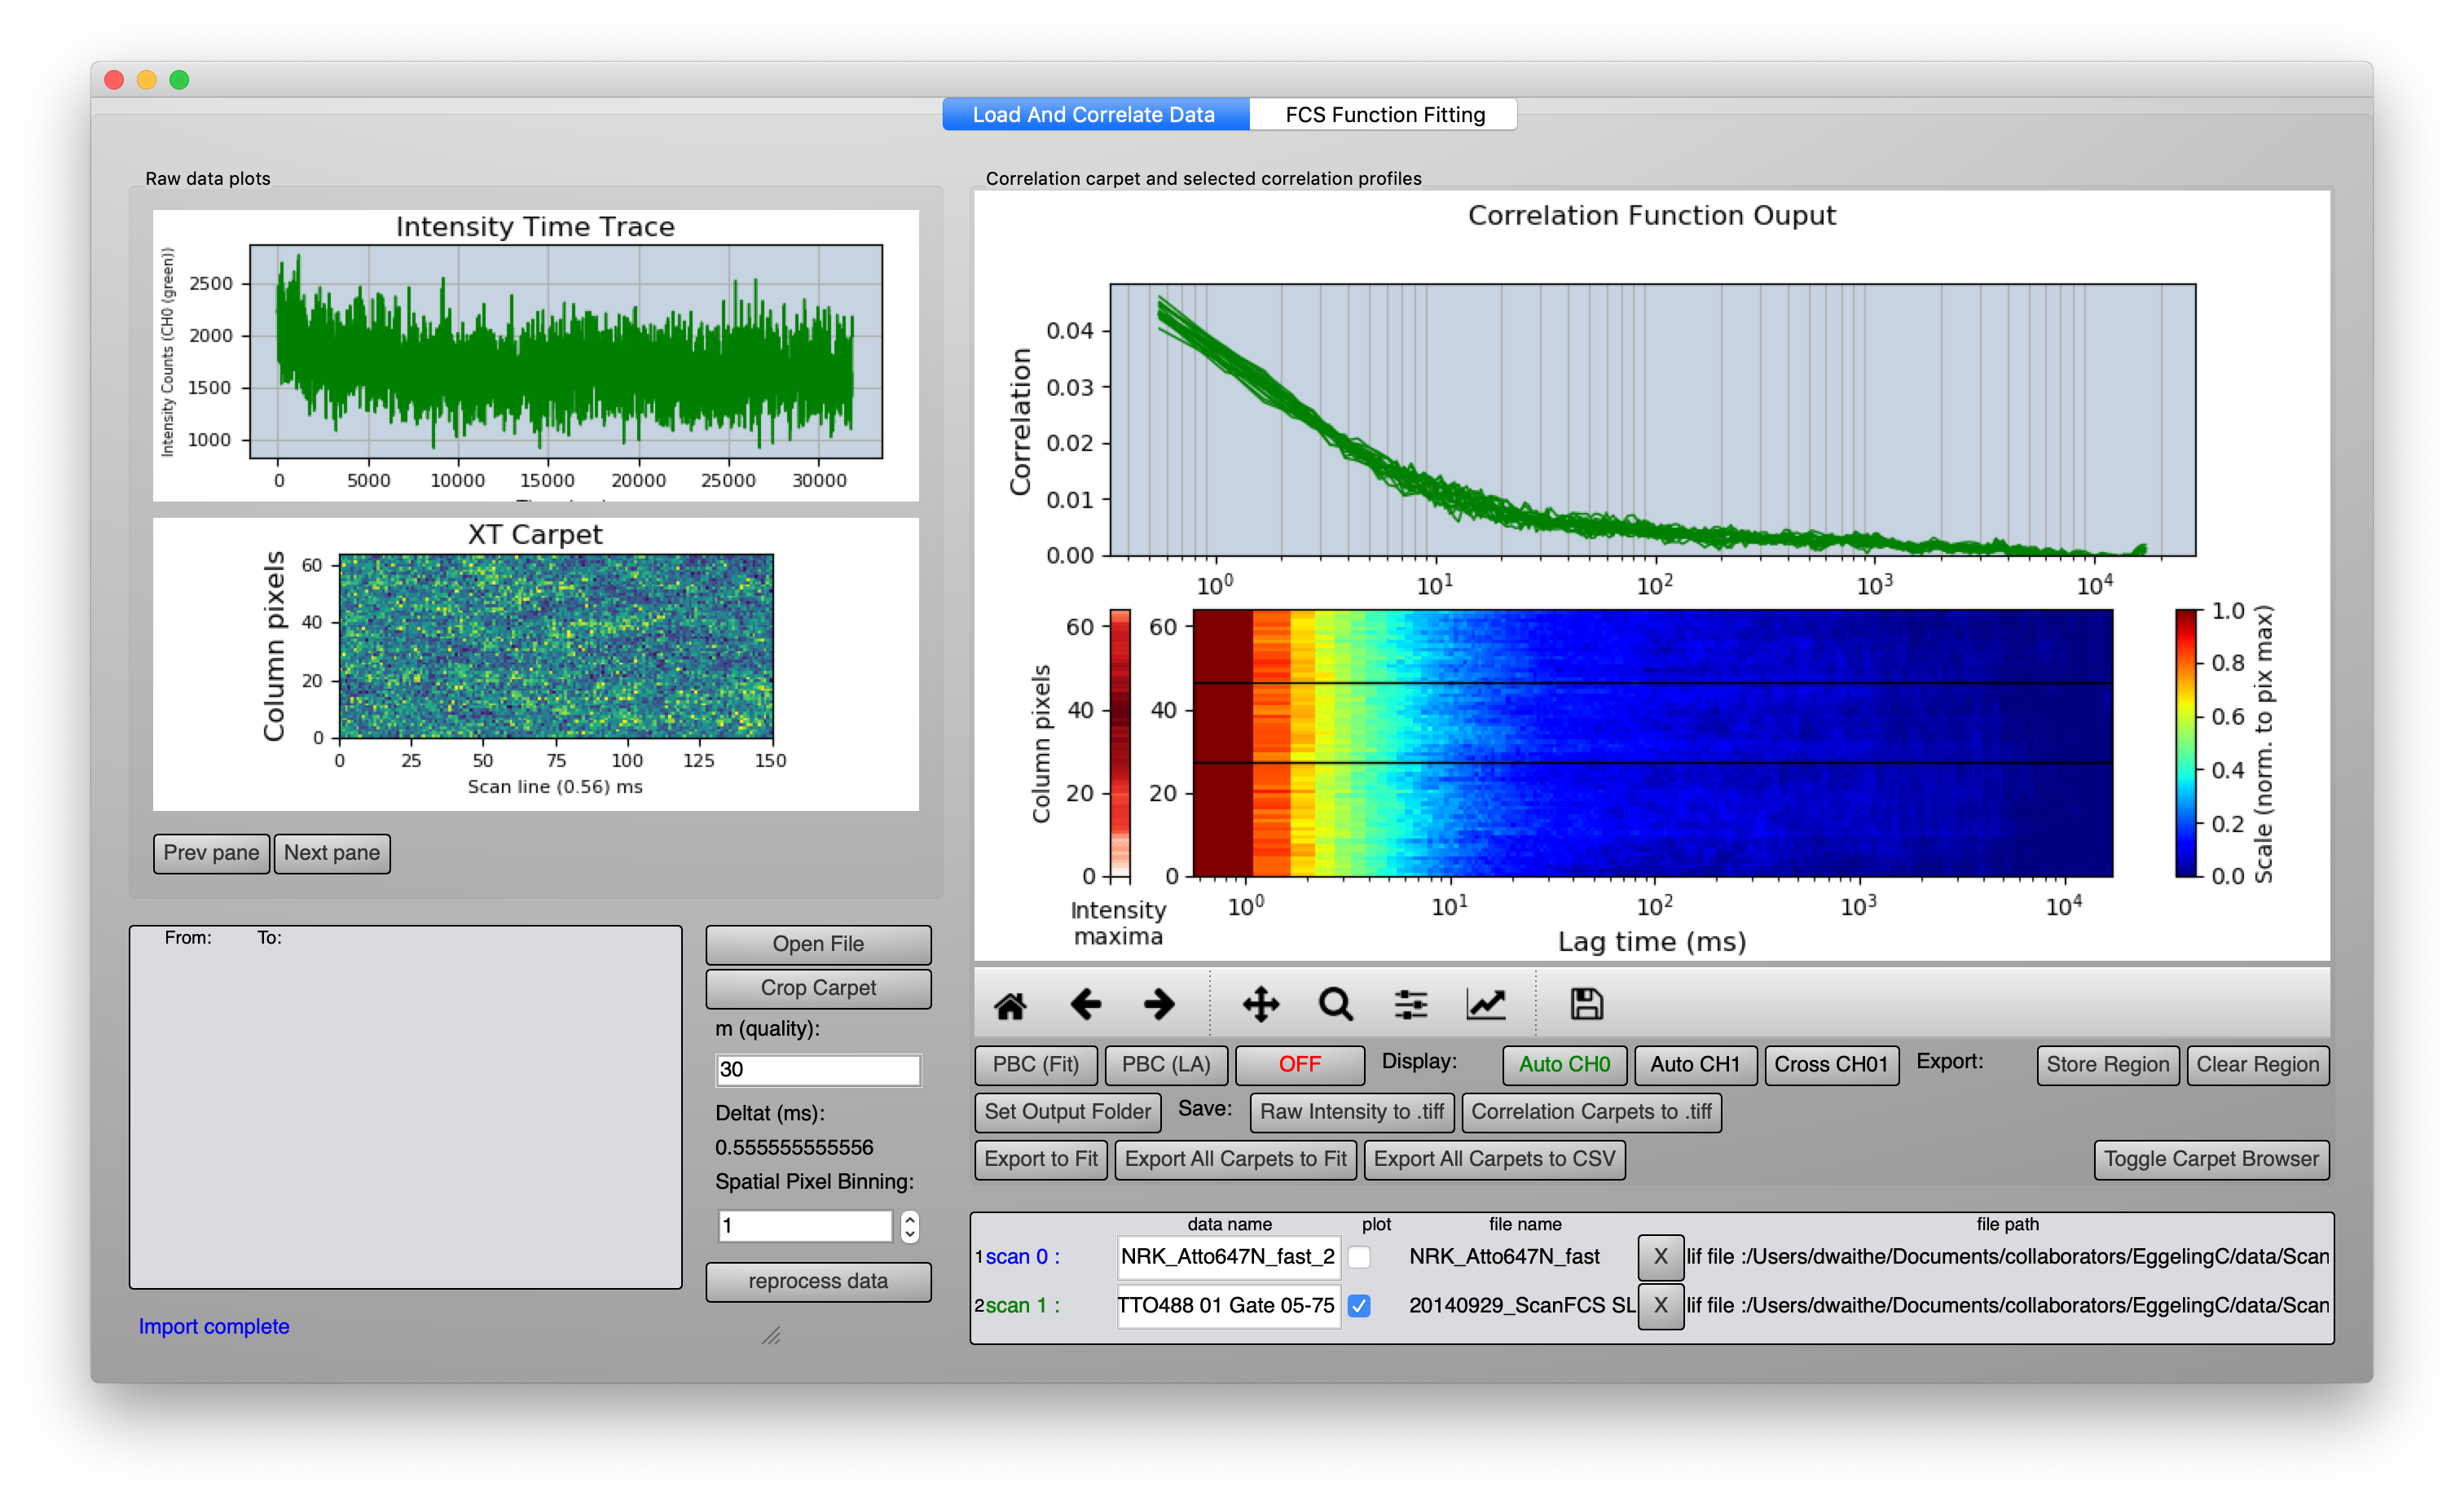Image resolution: width=2464 pixels, height=1503 pixels.
Task: Open the Edit axis curve parameters icon
Action: (1486, 1005)
